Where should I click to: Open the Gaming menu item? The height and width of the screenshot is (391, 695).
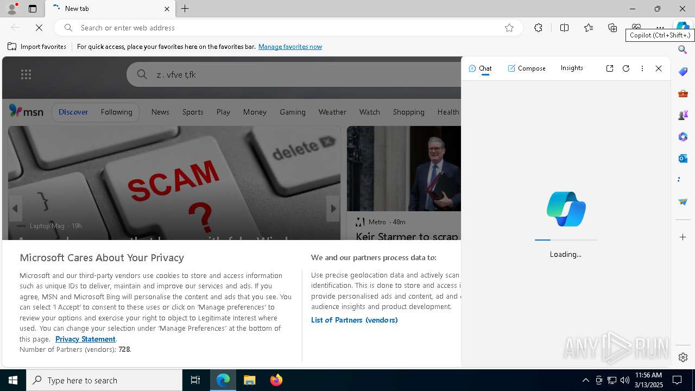click(293, 112)
